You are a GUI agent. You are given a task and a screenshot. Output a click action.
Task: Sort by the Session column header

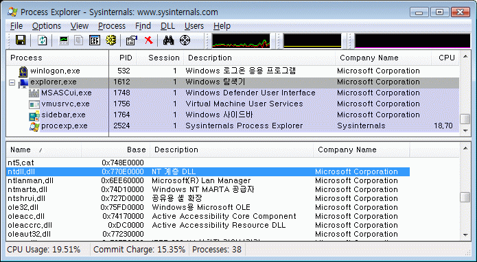(x=161, y=58)
